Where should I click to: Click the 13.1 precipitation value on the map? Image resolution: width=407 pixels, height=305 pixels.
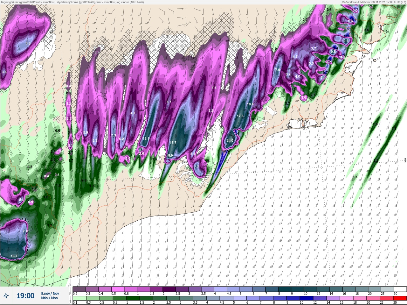(x=146, y=138)
